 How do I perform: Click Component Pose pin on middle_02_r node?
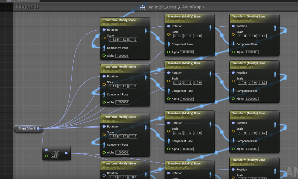(168, 44)
